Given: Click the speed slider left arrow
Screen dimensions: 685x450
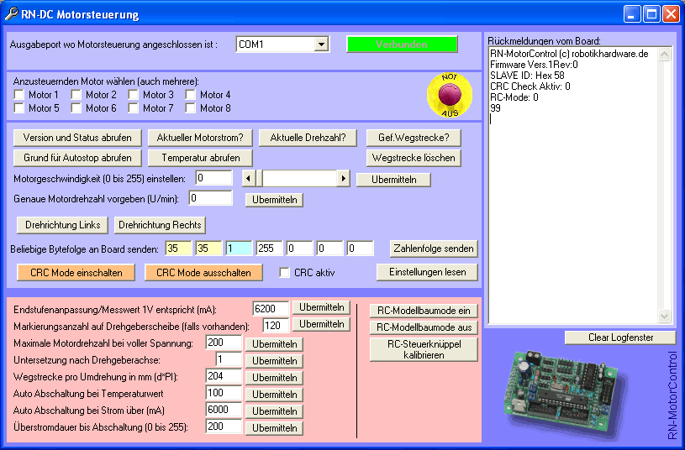Looking at the screenshot, I should coord(247,178).
